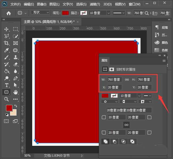The width and height of the screenshot is (173, 159).
Task: Select the Pen tool
Action: 16,78
